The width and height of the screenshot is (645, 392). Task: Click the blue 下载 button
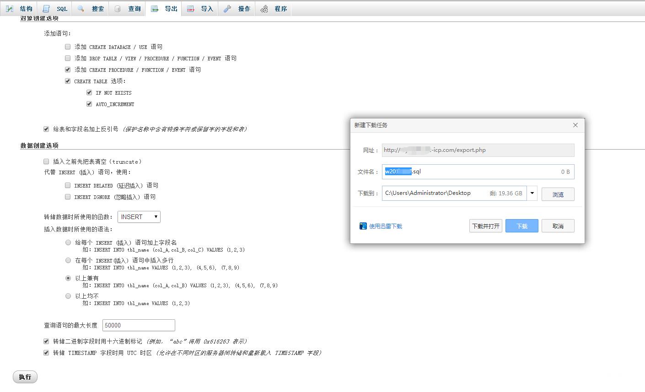point(521,226)
